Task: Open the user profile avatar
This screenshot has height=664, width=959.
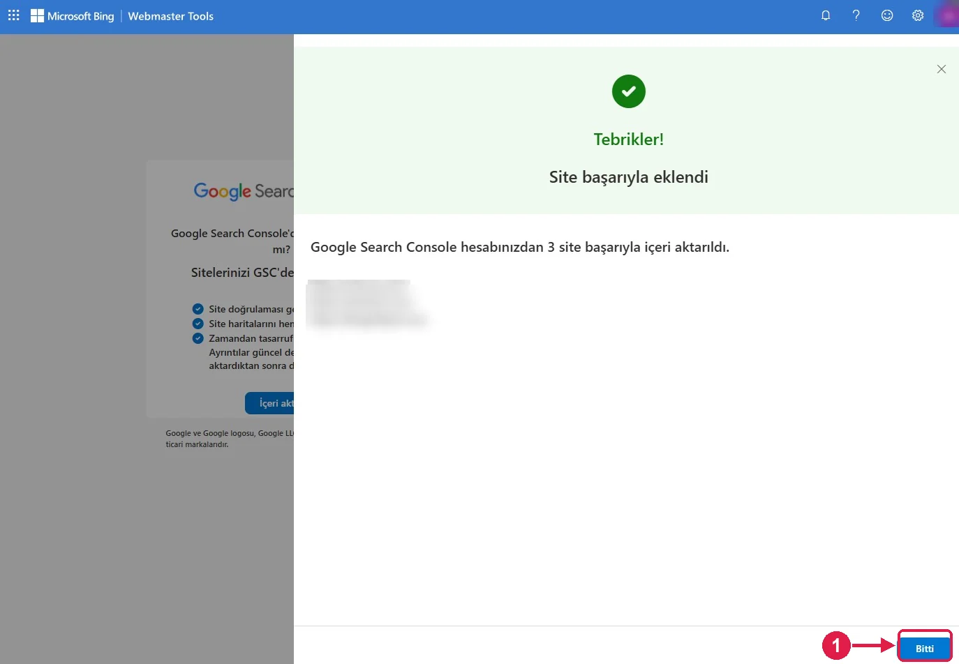Action: pyautogui.click(x=948, y=15)
